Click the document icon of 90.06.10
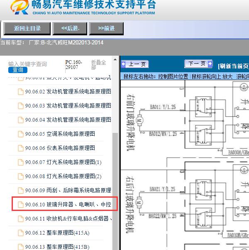The image size is (249, 250). pyautogui.click(x=21, y=205)
